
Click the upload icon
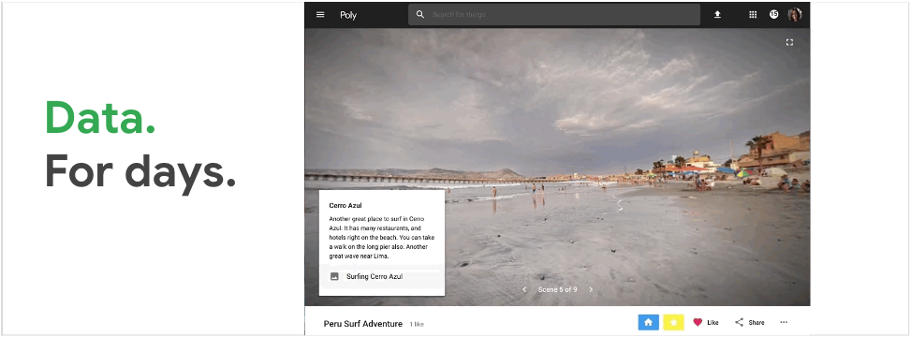click(x=717, y=15)
